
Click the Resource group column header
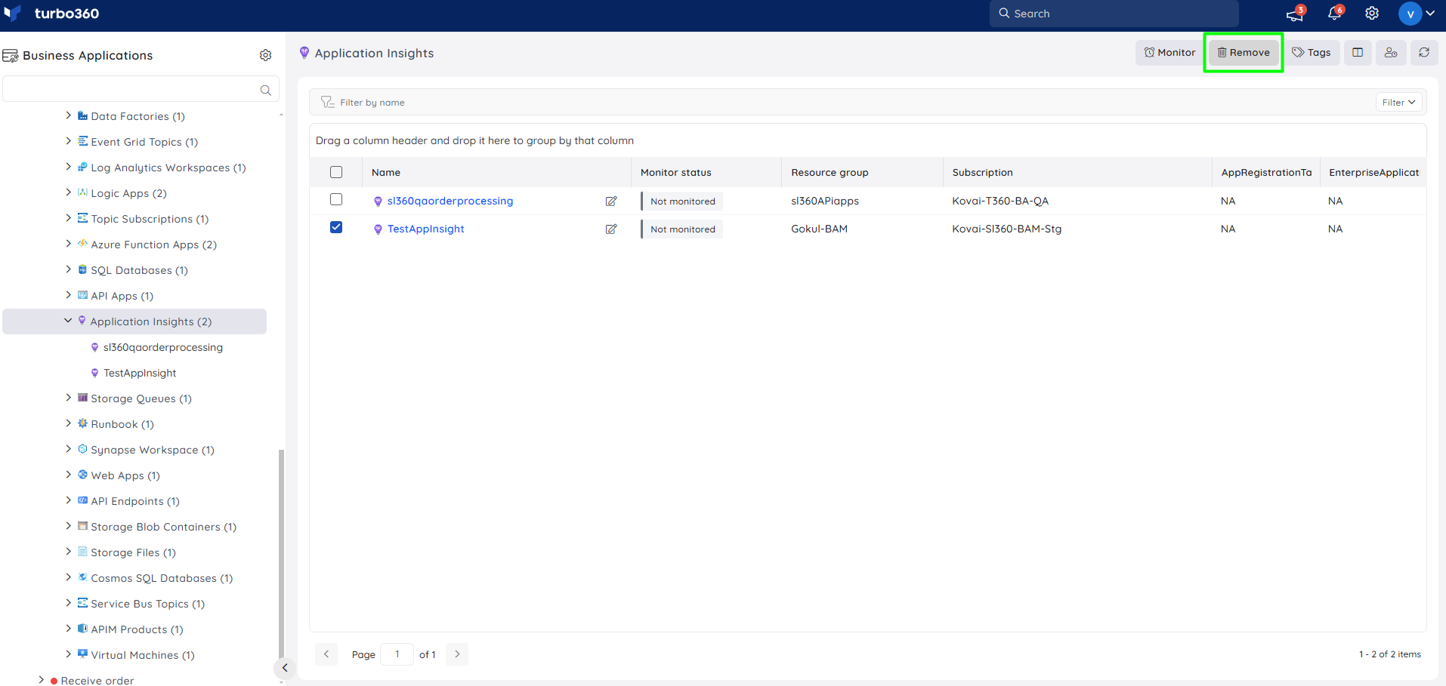[x=830, y=172]
